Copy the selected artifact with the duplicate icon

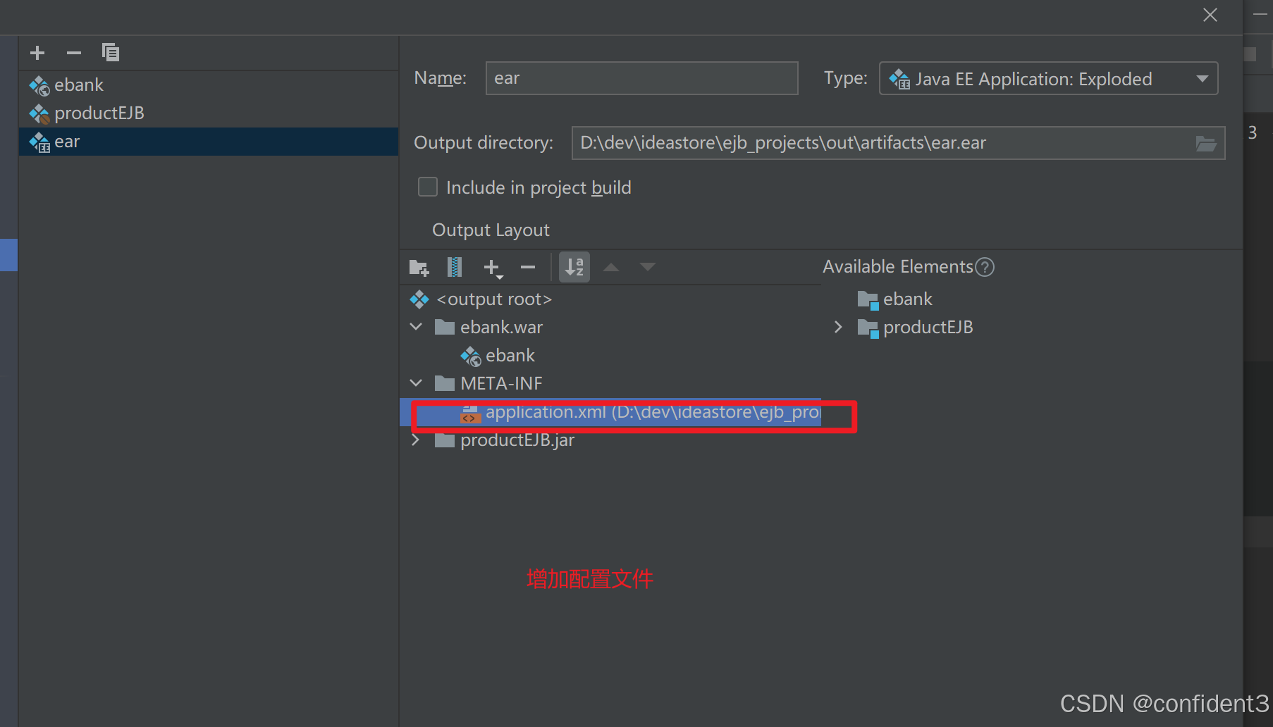click(111, 53)
